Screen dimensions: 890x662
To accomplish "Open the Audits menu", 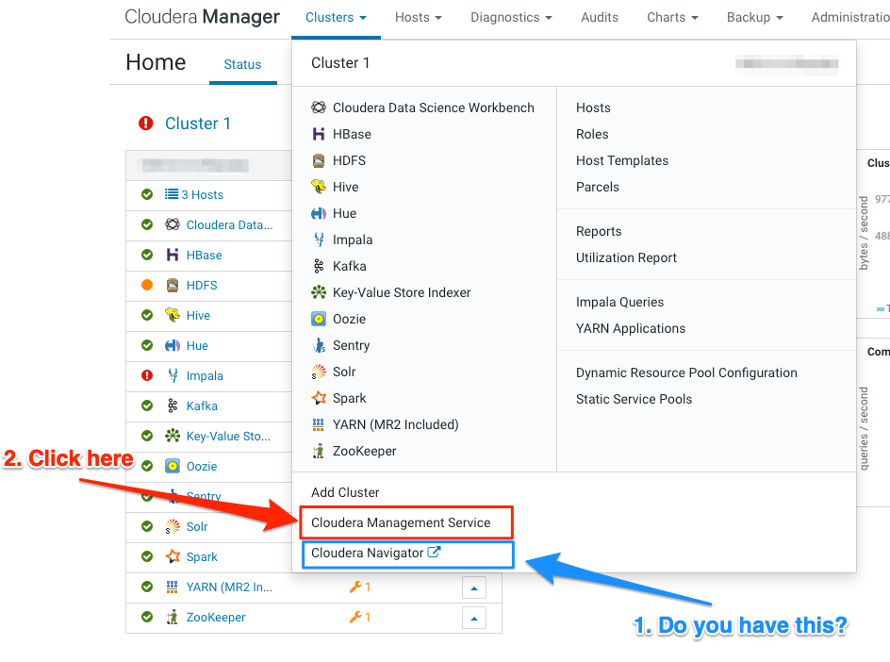I will coord(599,17).
